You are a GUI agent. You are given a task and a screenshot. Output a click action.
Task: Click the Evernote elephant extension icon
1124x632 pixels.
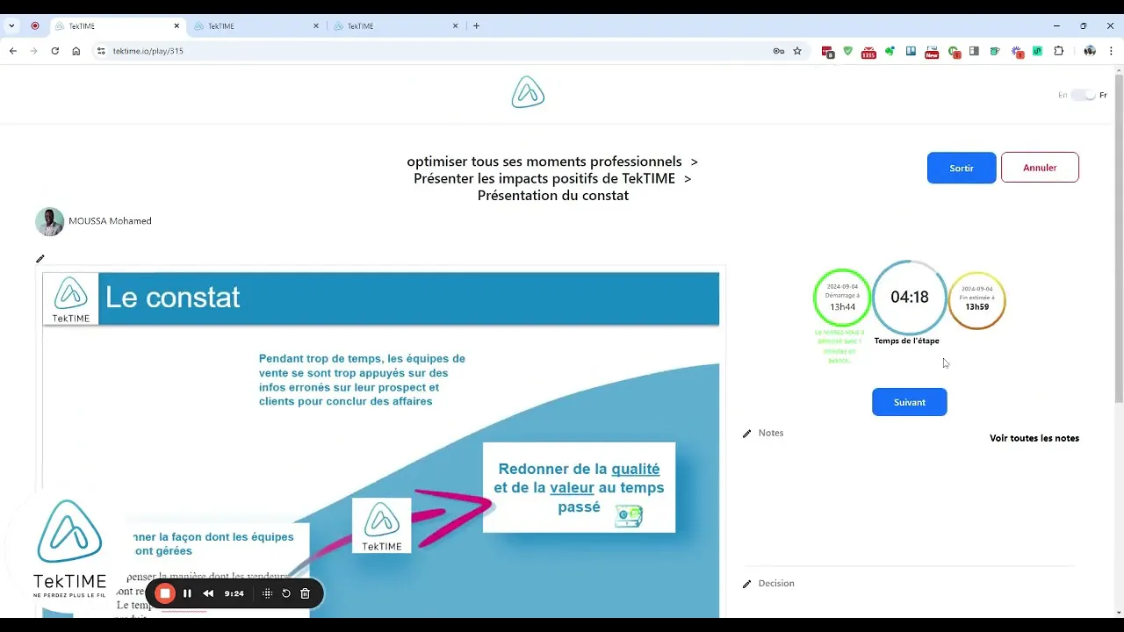click(x=890, y=51)
